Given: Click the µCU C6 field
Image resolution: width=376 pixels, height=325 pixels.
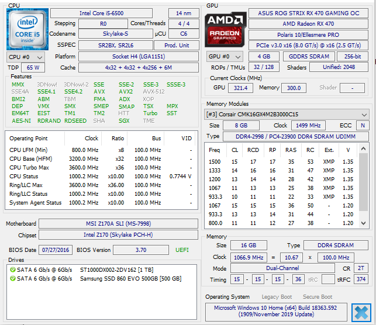Looking at the screenshot, I should (x=184, y=34).
